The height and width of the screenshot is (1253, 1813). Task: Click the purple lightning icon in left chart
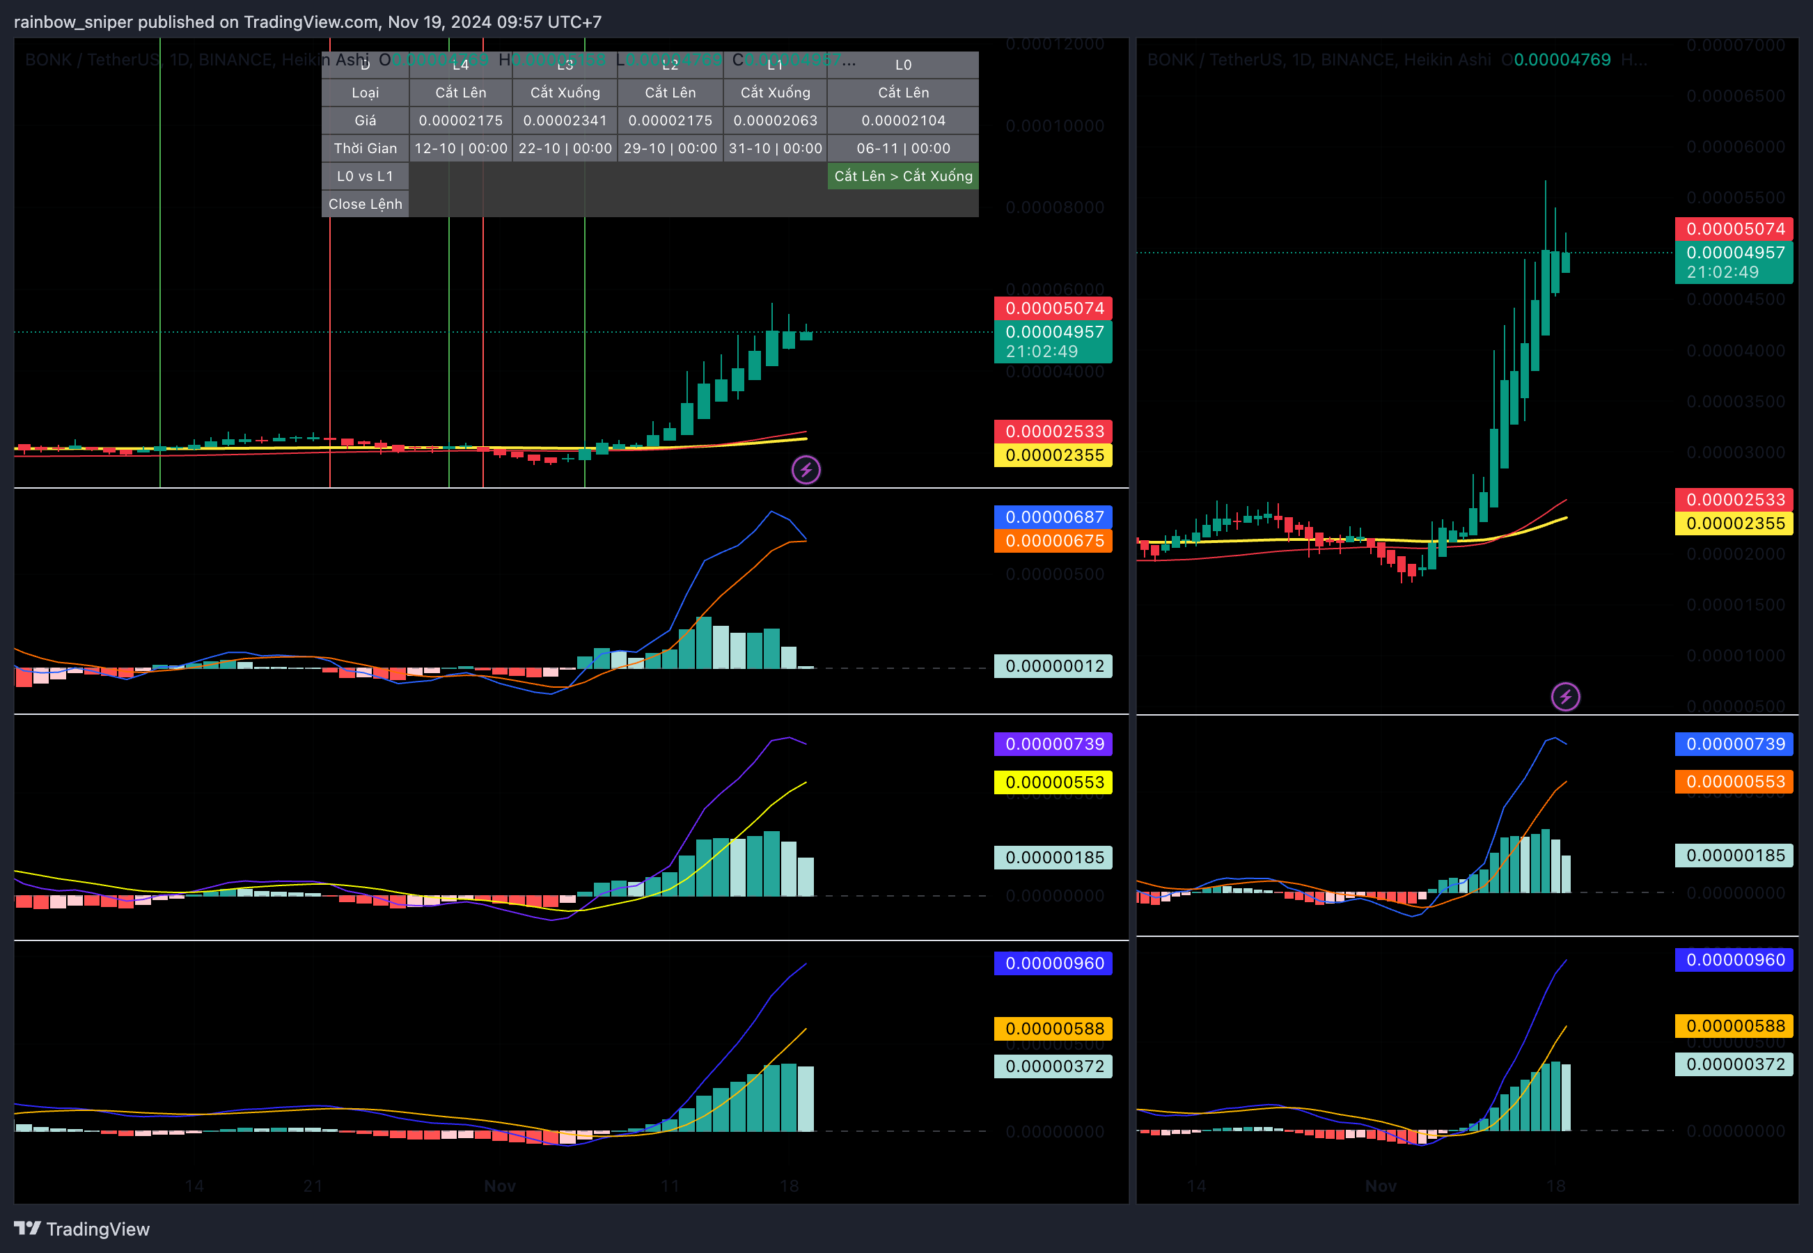[x=806, y=471]
